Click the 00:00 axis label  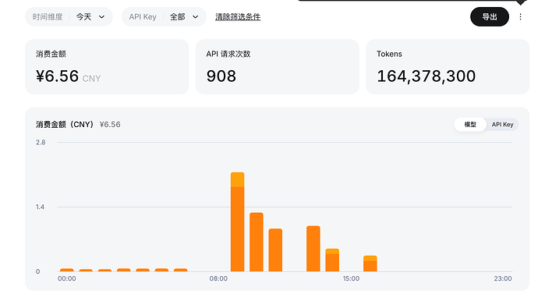(67, 278)
